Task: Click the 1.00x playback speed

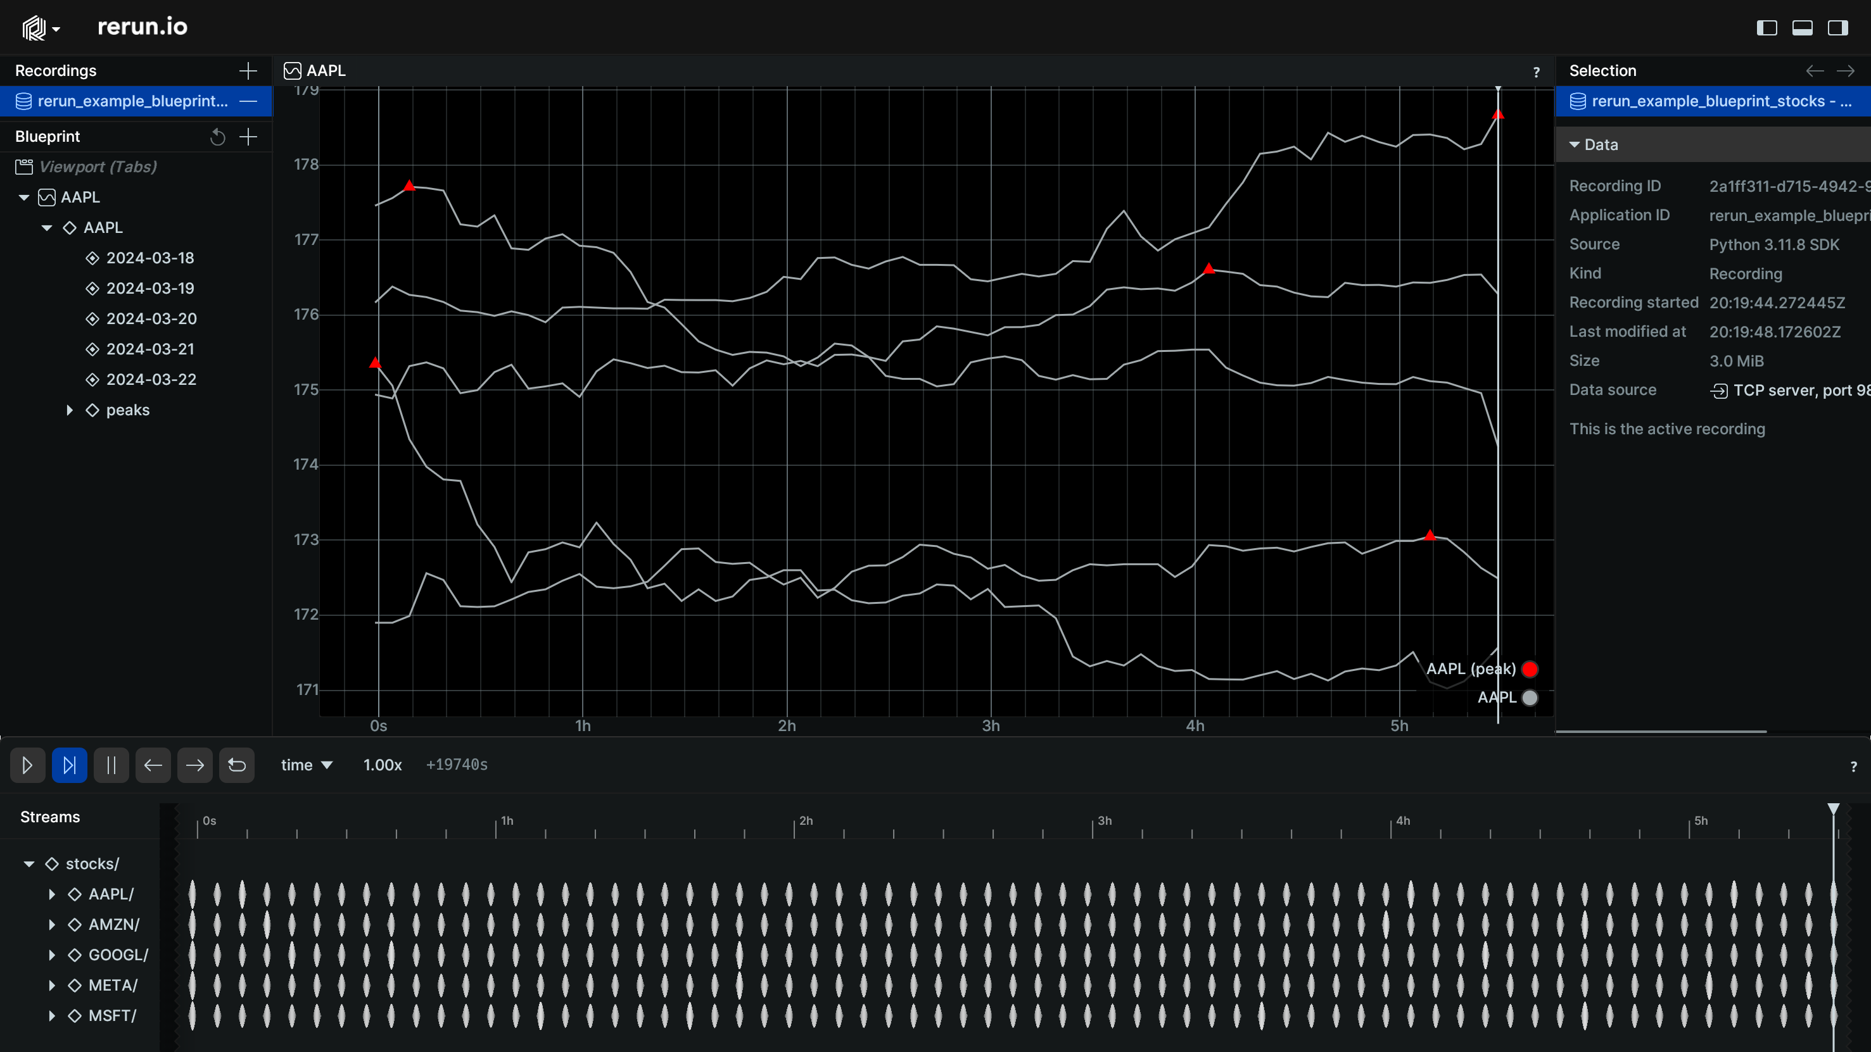Action: click(x=383, y=765)
